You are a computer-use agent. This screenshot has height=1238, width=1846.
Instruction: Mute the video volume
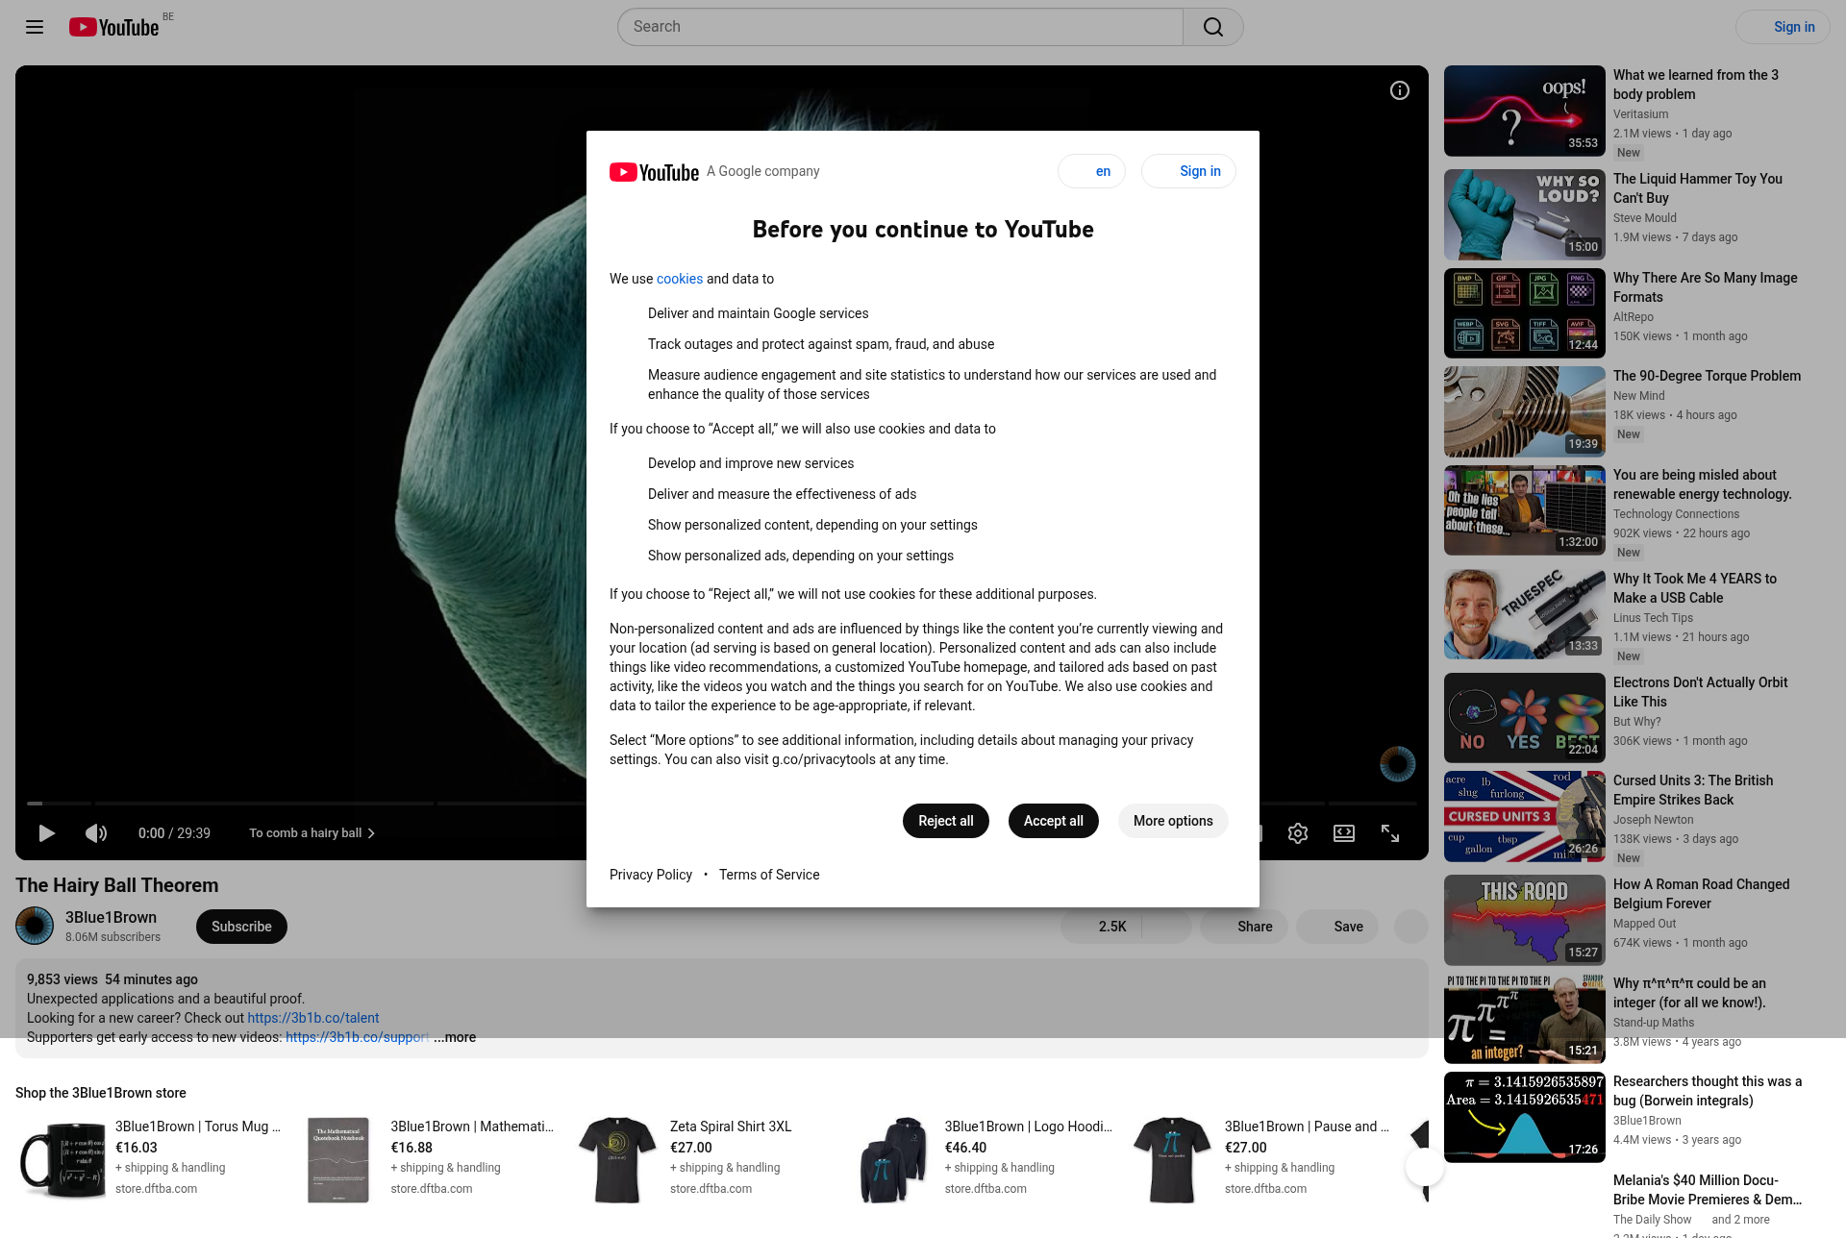(x=96, y=833)
